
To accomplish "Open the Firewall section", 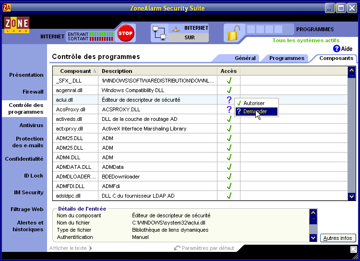I will point(33,92).
